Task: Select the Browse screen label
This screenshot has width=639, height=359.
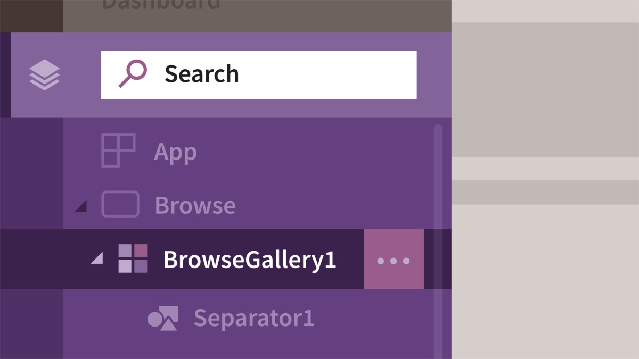Action: pyautogui.click(x=195, y=205)
